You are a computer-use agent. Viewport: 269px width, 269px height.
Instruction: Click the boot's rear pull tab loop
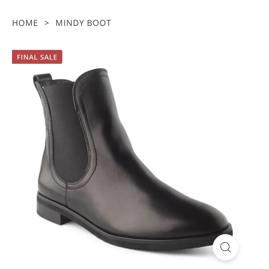(x=43, y=78)
